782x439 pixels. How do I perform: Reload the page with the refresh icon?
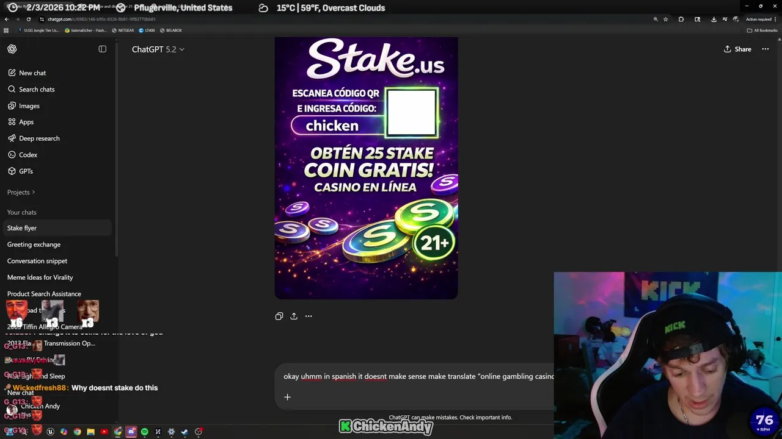[28, 19]
